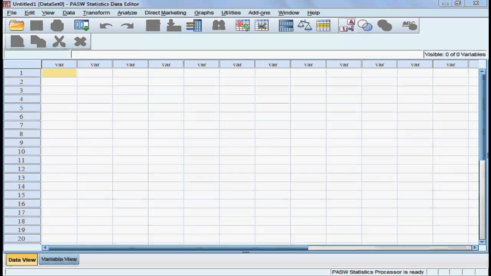
Task: Click the Go to case icon
Action: (x=153, y=26)
